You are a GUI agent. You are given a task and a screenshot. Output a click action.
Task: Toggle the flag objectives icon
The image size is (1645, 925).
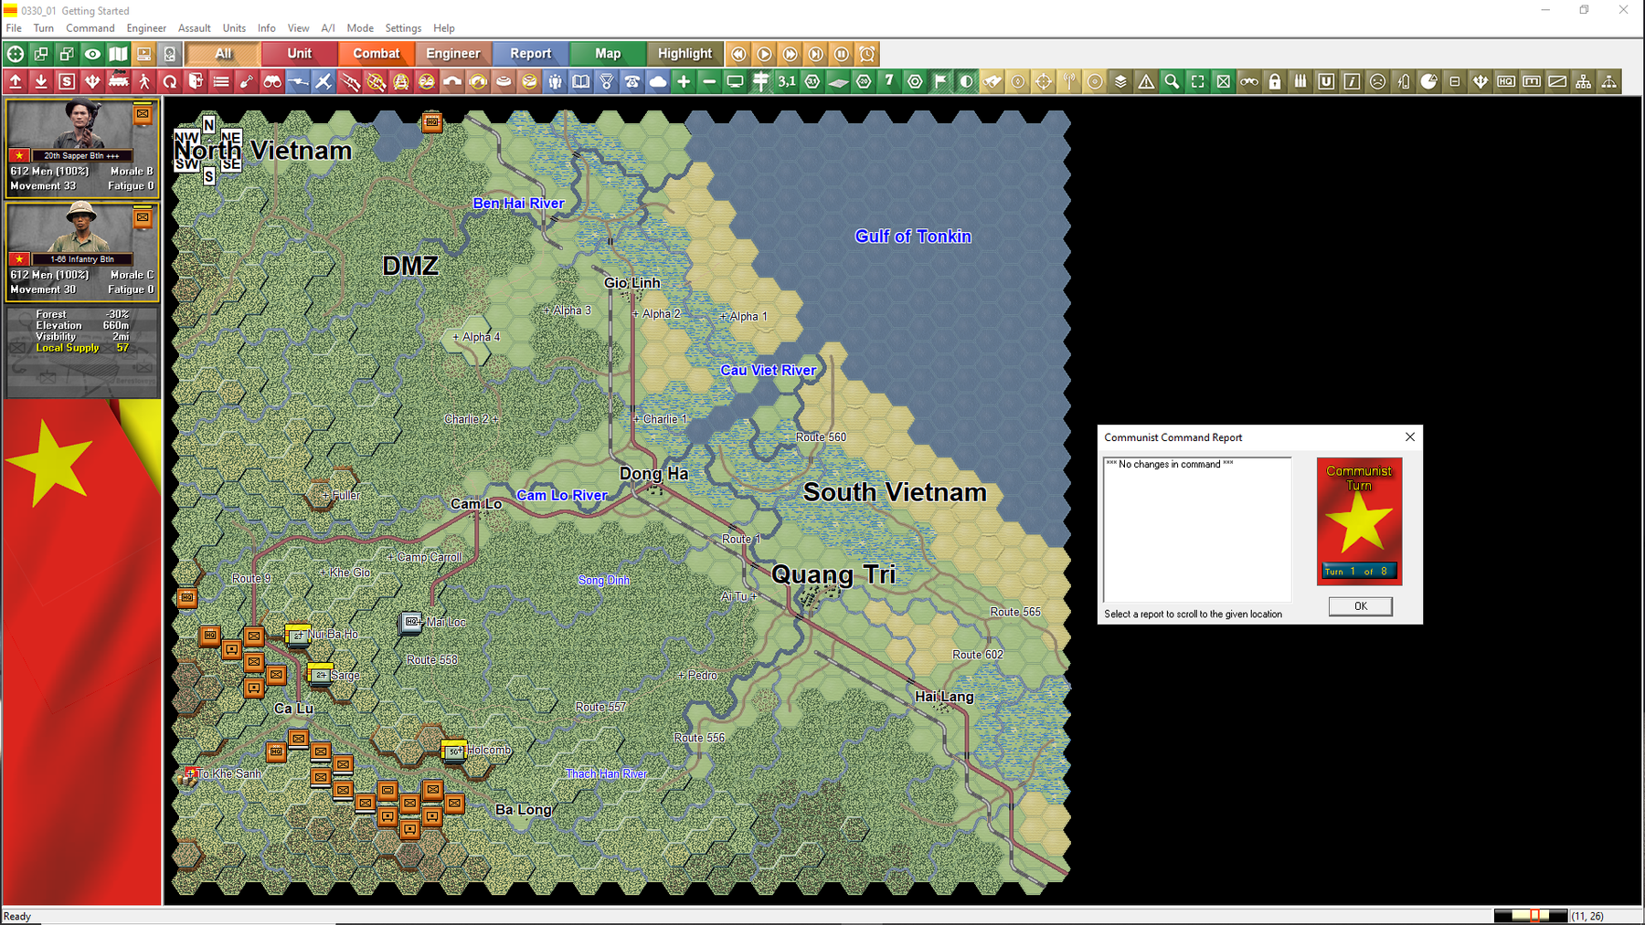pos(940,82)
